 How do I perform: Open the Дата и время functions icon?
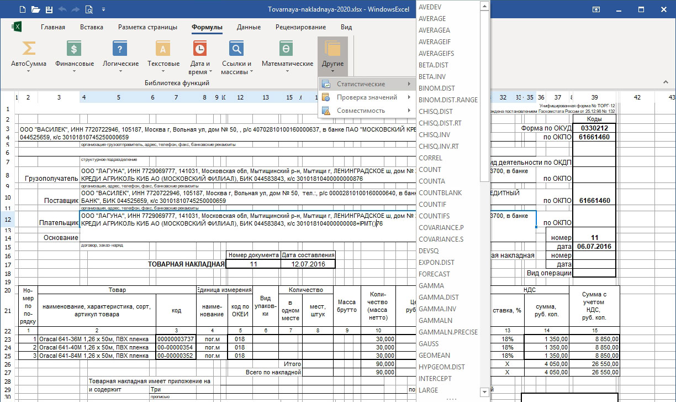(200, 48)
